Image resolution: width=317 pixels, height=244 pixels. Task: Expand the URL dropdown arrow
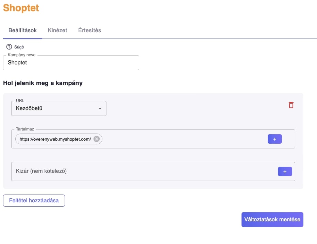[x=100, y=108]
